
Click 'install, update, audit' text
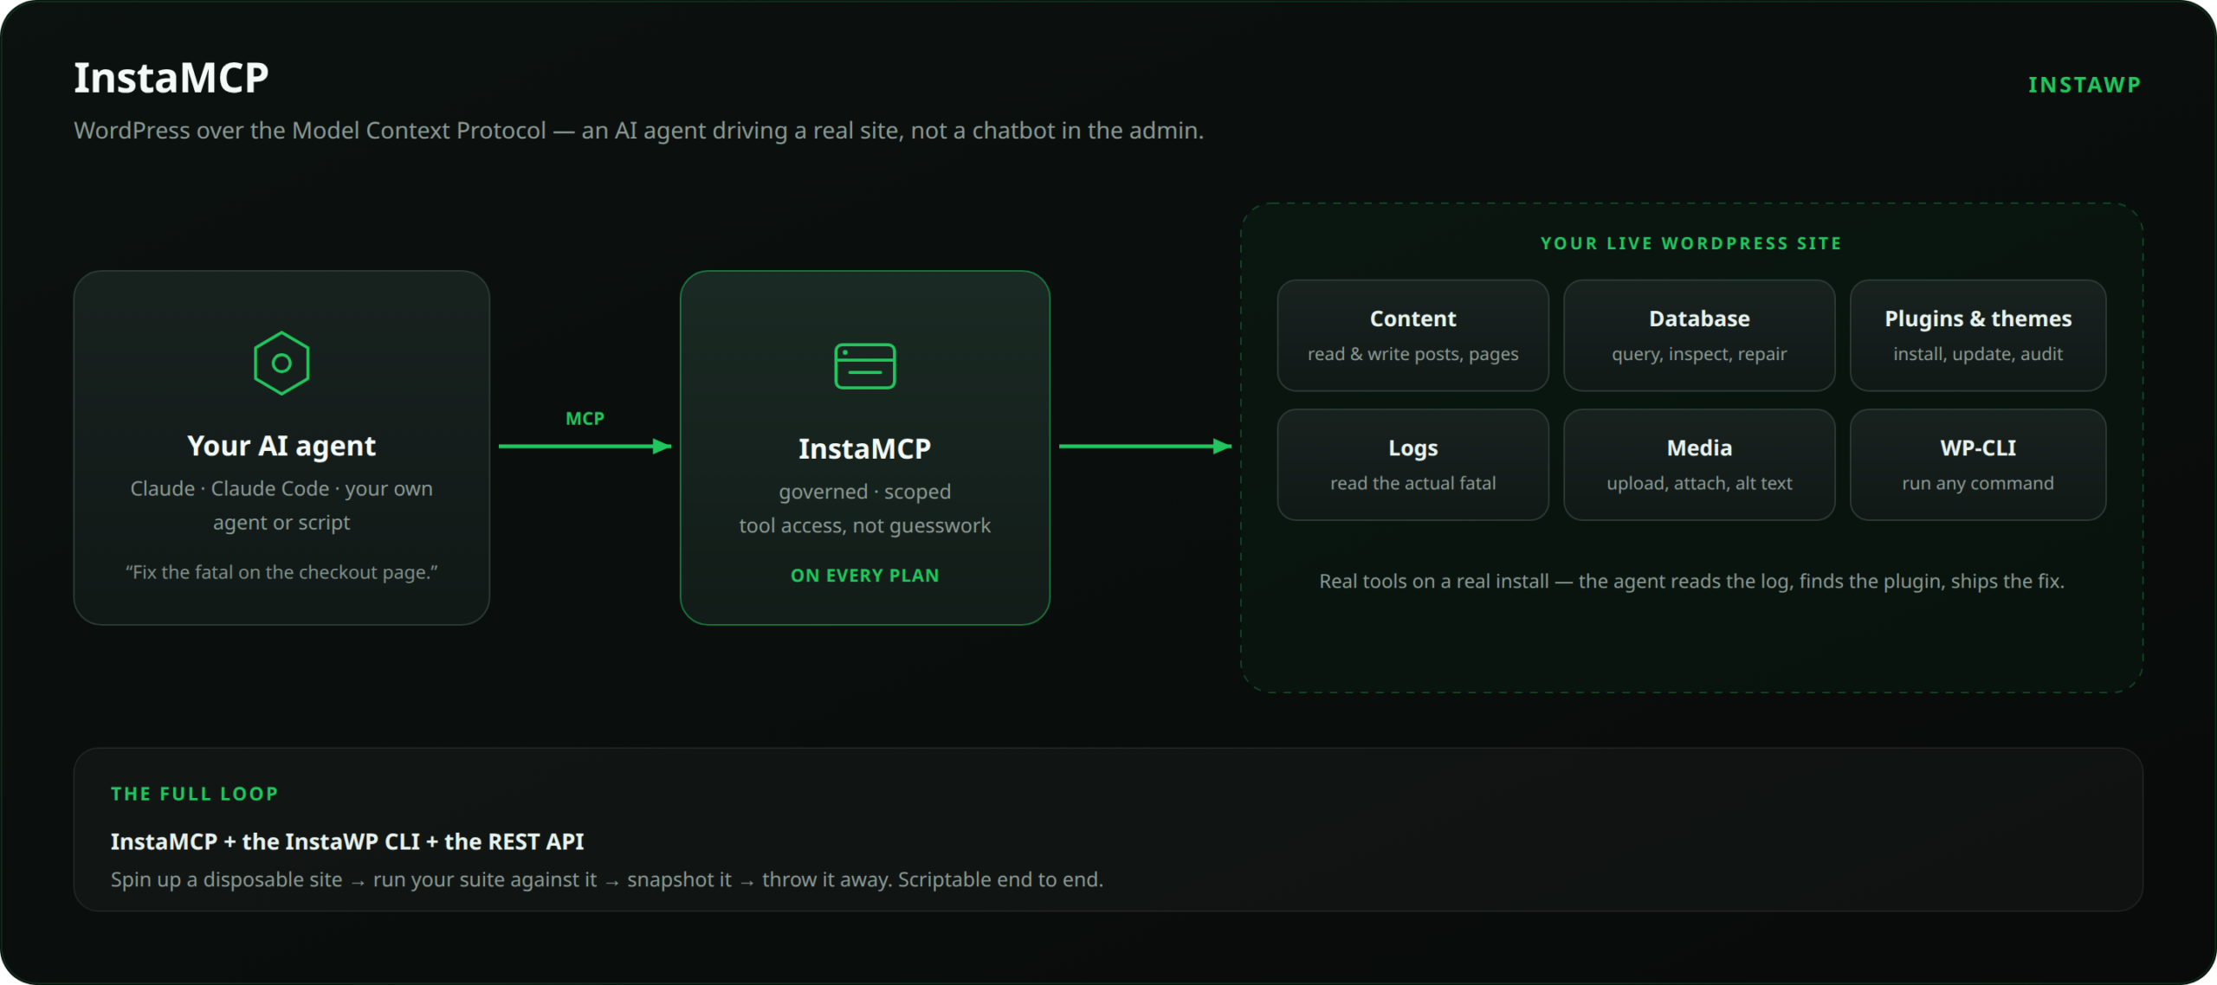coord(1978,354)
